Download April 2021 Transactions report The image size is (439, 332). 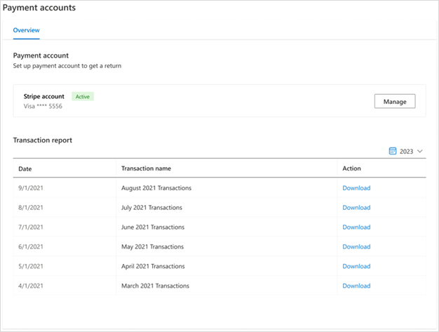tap(356, 267)
